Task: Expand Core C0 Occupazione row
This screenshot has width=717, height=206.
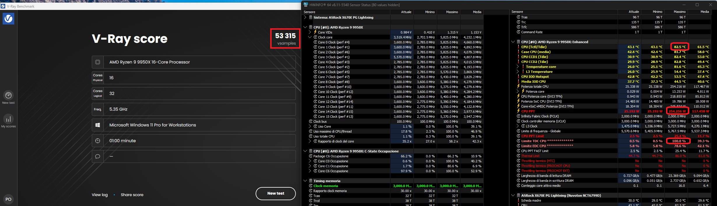Action: (310, 161)
